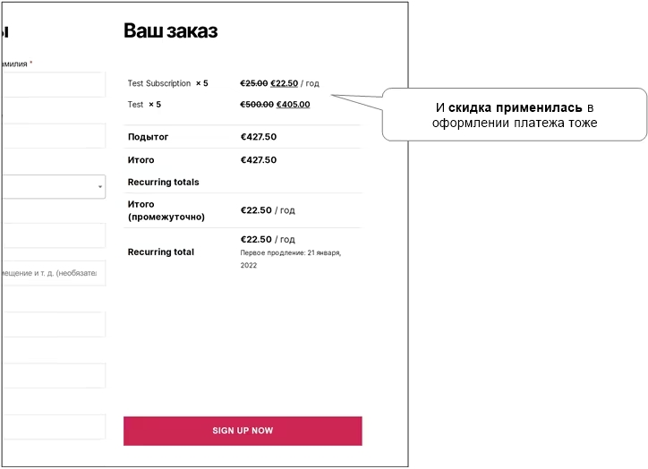648x469 pixels.
Task: Click the Recurring total label
Action: pyautogui.click(x=161, y=252)
